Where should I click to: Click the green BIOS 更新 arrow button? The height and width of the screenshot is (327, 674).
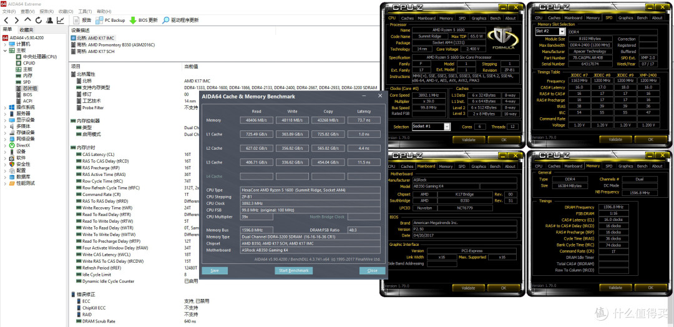143,20
